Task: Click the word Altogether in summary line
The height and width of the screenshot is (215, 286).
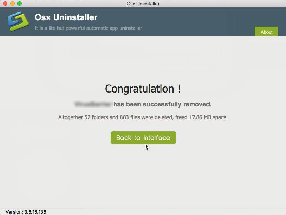Action: click(70, 117)
